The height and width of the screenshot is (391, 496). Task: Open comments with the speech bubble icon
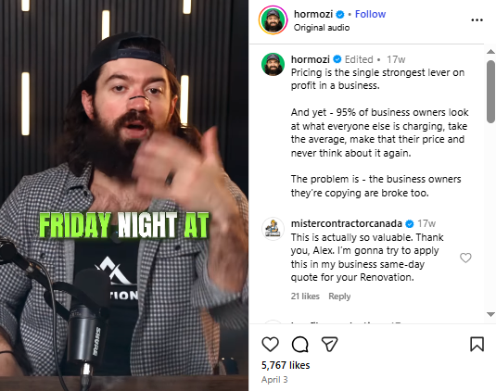[299, 344]
